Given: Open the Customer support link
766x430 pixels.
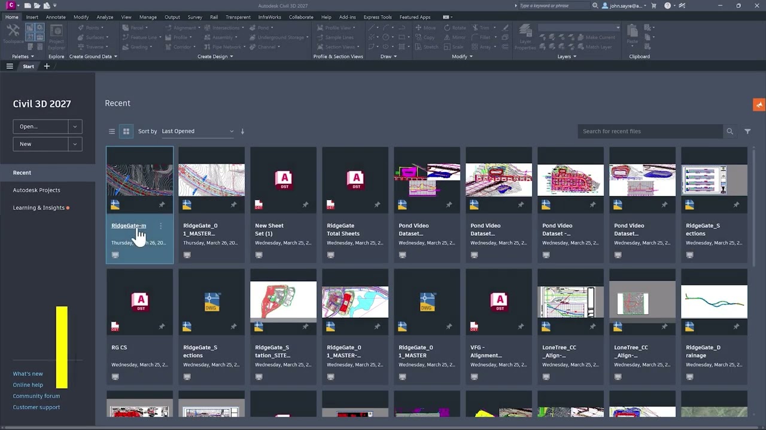Looking at the screenshot, I should click(x=37, y=407).
